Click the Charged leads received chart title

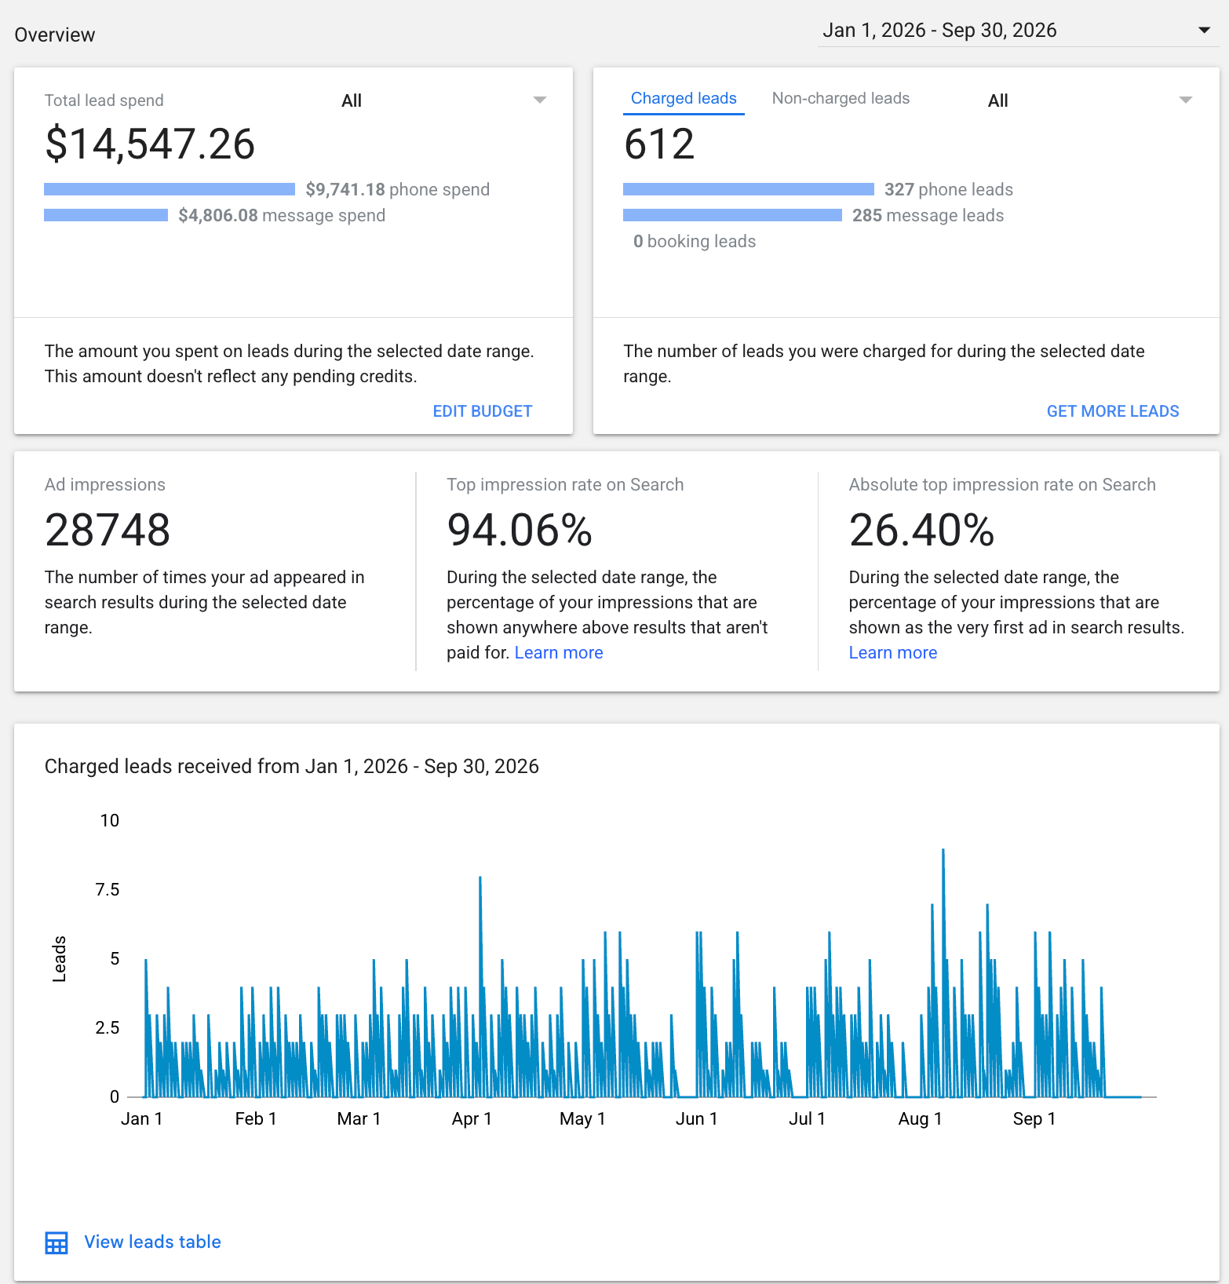[292, 767]
